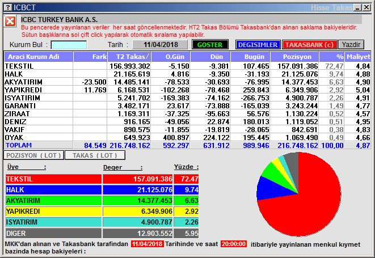Close the ICBCT window

coord(366,7)
